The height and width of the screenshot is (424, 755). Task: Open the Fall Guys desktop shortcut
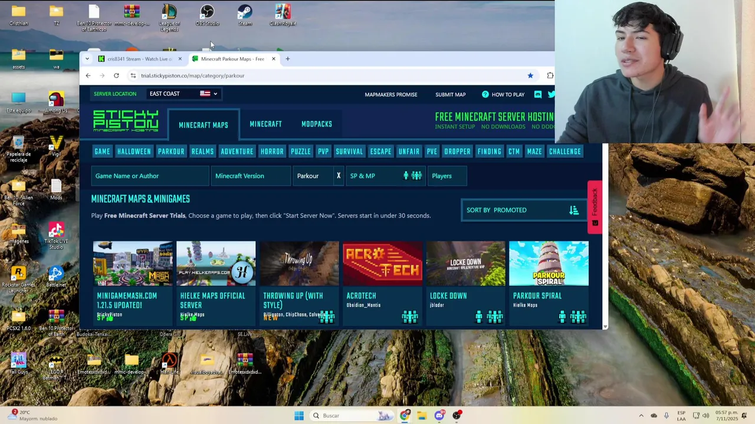[18, 364]
